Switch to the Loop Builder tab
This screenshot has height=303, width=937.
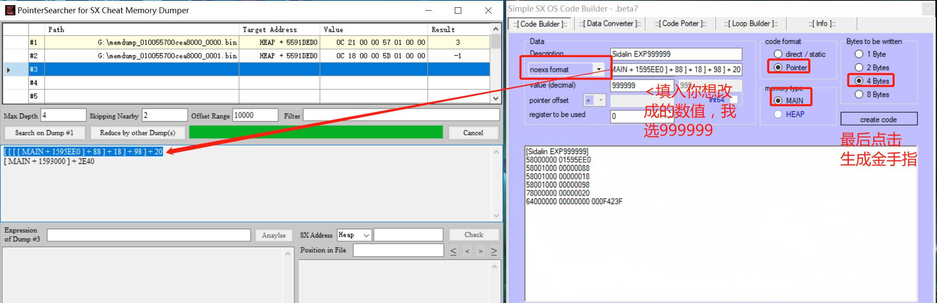point(751,24)
